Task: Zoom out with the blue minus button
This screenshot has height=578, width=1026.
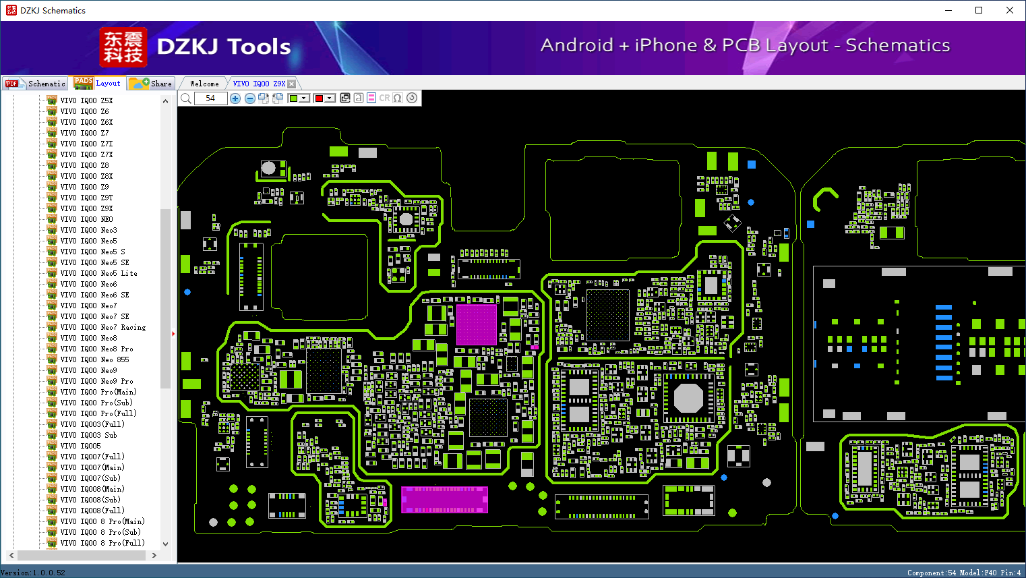Action: (250, 98)
